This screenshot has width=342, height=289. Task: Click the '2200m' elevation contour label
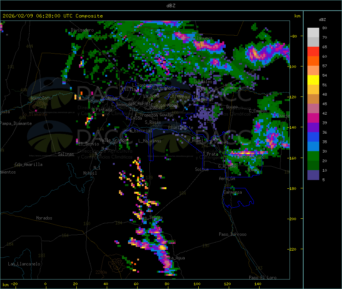[101, 272]
